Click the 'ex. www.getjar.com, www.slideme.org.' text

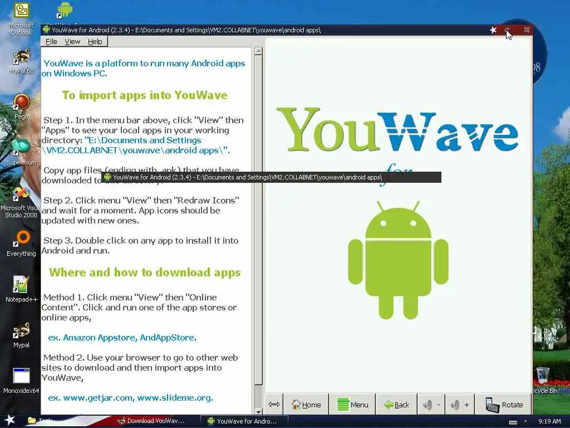[x=130, y=398]
